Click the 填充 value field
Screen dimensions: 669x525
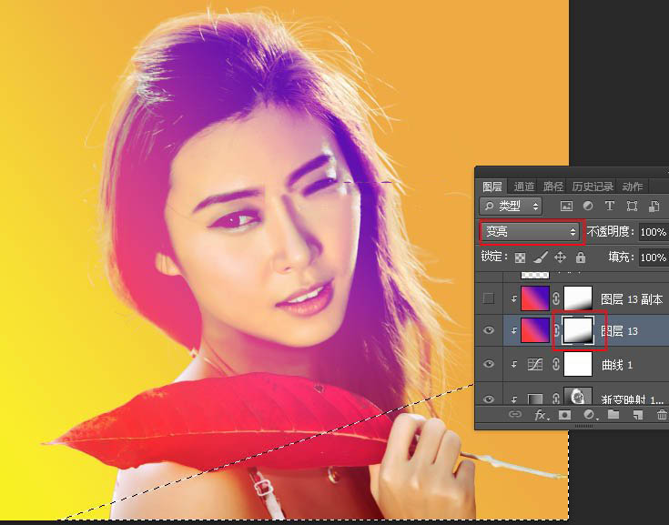click(654, 257)
